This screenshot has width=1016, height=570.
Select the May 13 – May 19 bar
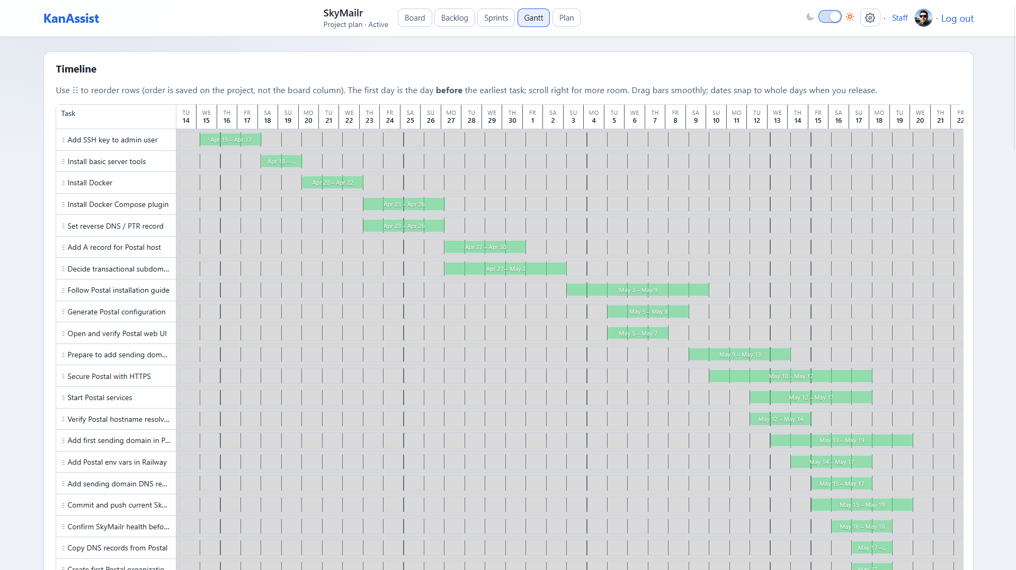tap(842, 440)
